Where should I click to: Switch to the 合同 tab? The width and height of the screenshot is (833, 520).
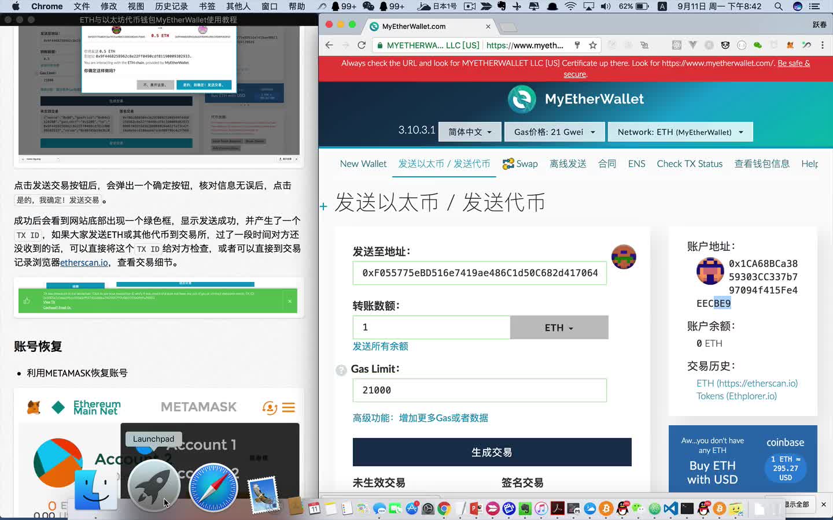point(607,164)
